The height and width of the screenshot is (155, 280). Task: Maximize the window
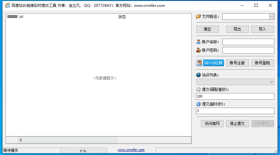tap(256, 5)
